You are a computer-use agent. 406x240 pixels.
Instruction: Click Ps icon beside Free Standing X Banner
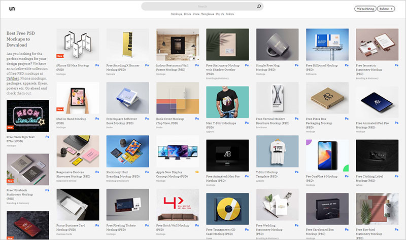pos(147,65)
